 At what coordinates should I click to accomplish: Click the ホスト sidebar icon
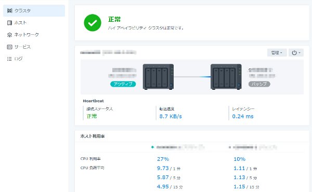9,23
